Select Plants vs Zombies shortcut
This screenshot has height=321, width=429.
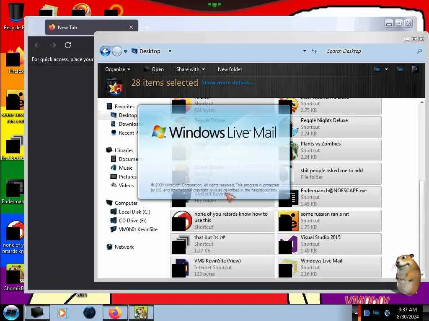click(x=329, y=150)
